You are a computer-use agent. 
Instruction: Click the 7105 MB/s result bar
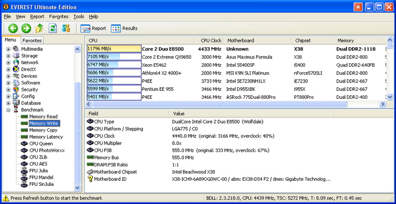pos(114,57)
